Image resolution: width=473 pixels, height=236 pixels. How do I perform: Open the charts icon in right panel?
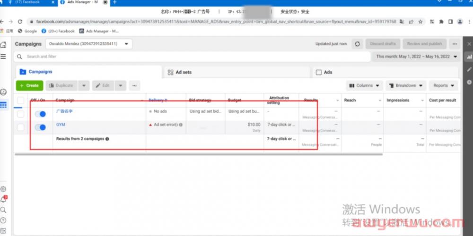pyautogui.click(x=469, y=57)
